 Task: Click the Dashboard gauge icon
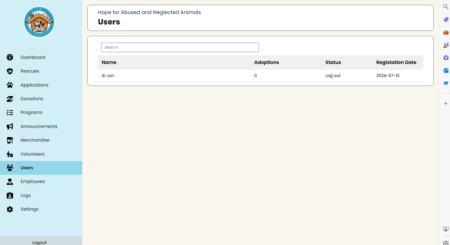(10, 57)
